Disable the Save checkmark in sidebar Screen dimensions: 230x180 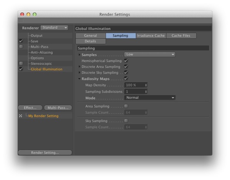[21, 41]
